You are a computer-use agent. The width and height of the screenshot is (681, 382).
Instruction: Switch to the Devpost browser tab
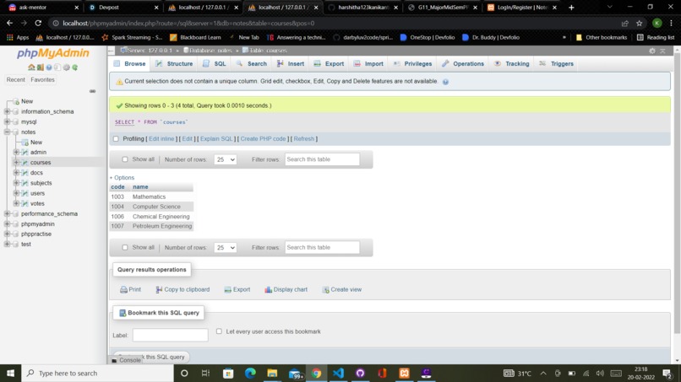pos(122,8)
